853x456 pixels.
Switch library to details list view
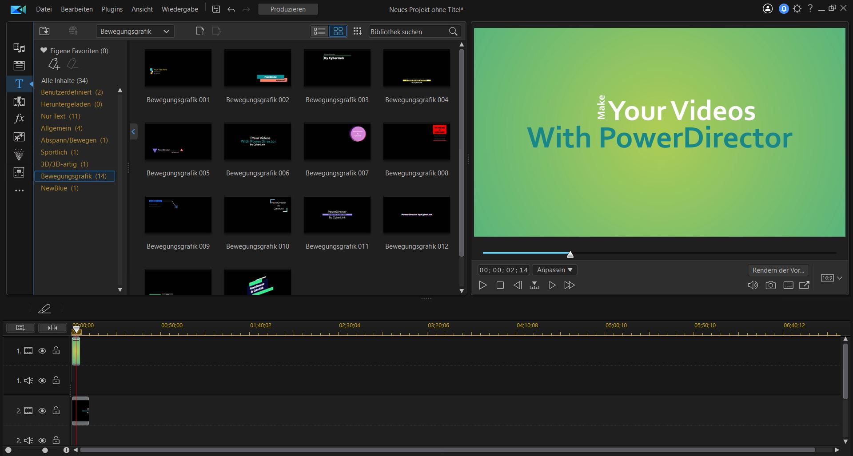point(319,31)
